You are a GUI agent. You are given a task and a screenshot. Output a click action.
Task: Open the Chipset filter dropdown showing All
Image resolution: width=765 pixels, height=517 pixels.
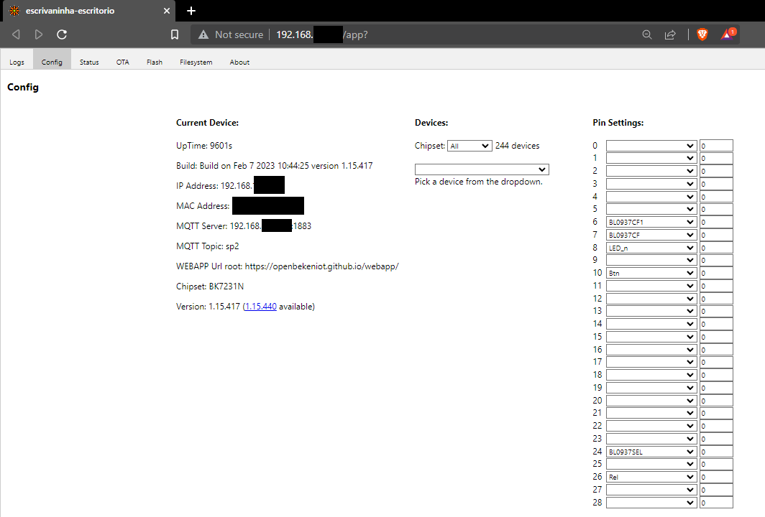469,146
